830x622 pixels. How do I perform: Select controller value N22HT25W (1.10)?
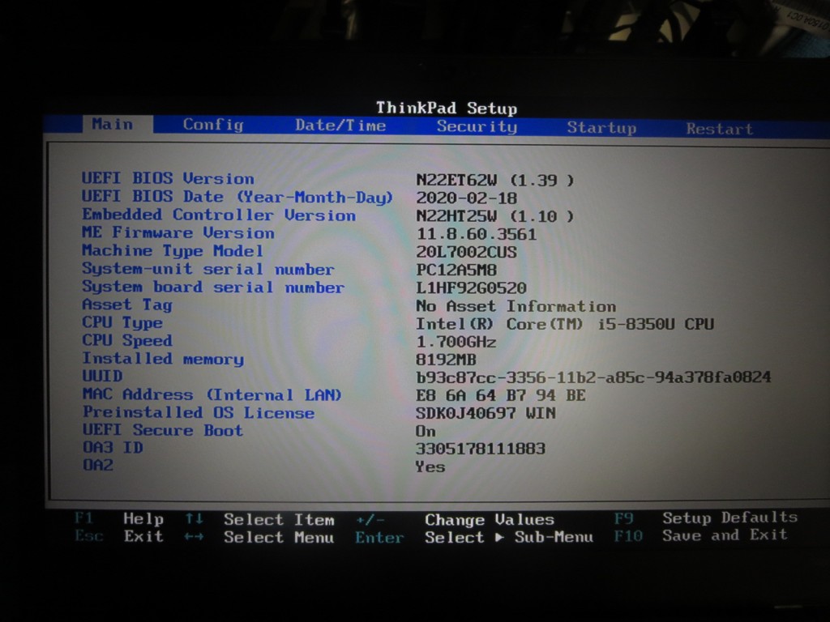(494, 216)
